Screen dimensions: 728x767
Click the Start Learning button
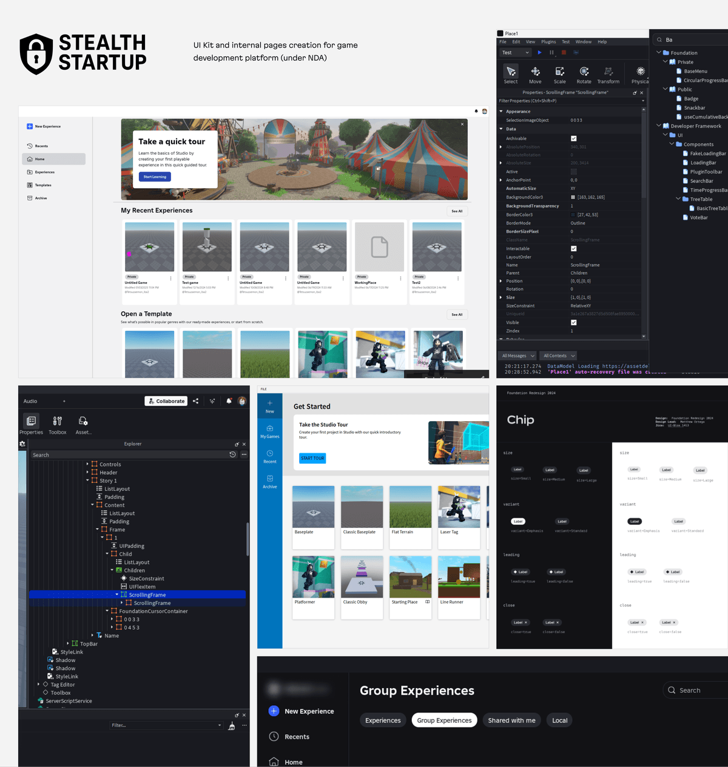click(154, 177)
